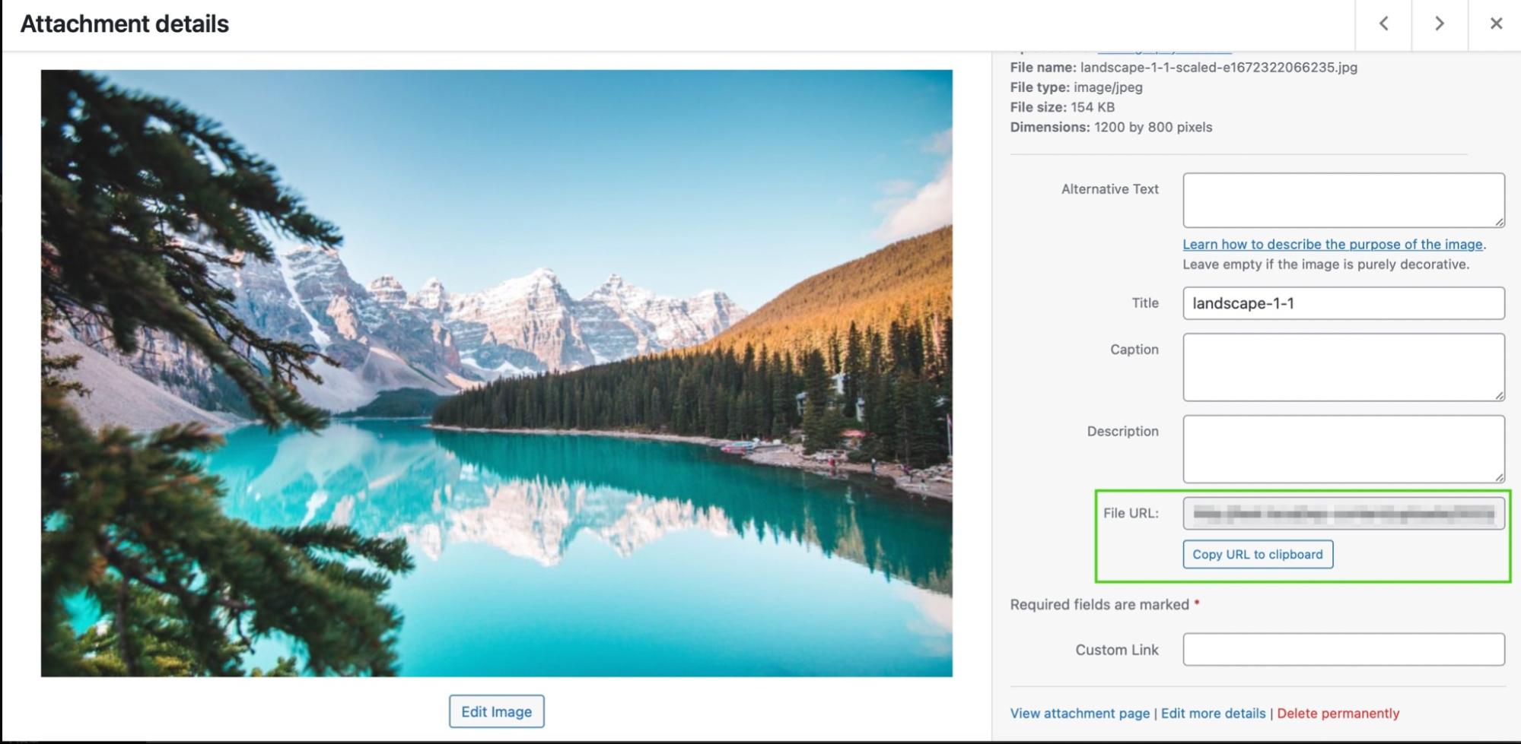1521x744 pixels.
Task: Click the 'File type: image/jpeg' text
Action: click(1076, 87)
